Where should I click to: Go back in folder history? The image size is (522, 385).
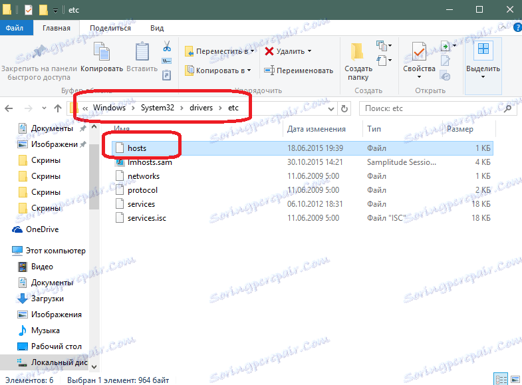tap(9, 108)
